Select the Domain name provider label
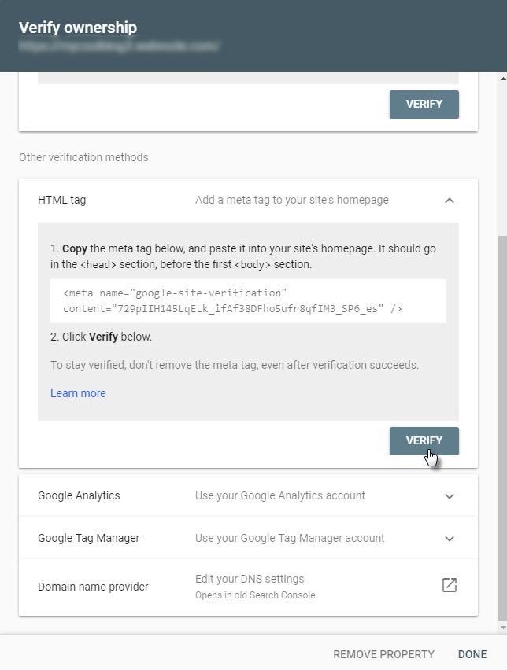Viewport: 507px width, 670px height. (x=93, y=587)
